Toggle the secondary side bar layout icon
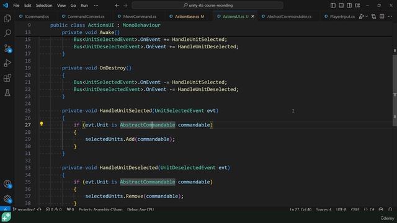Image resolution: width=397 pixels, height=223 pixels. coord(349,6)
